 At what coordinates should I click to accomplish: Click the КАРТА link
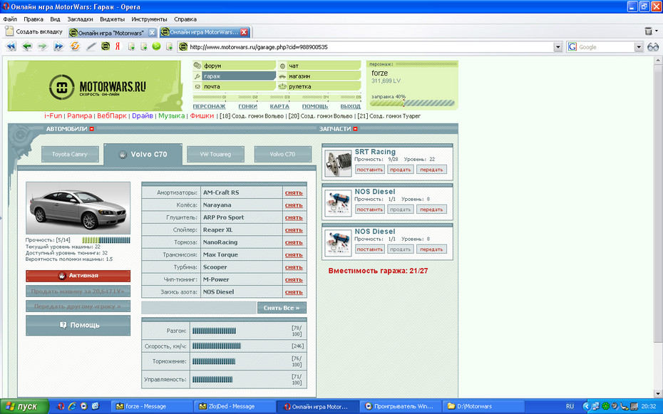[279, 106]
